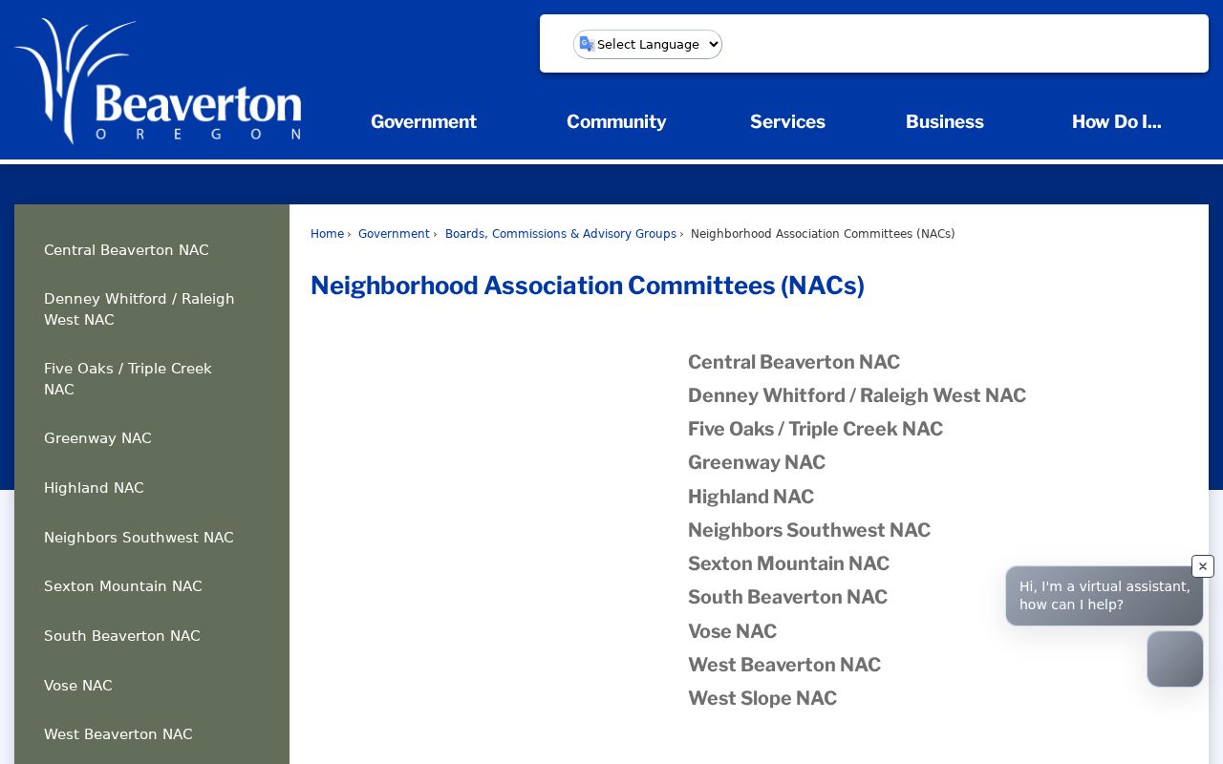Image resolution: width=1223 pixels, height=764 pixels.
Task: Open the Government menu
Action: (x=423, y=121)
